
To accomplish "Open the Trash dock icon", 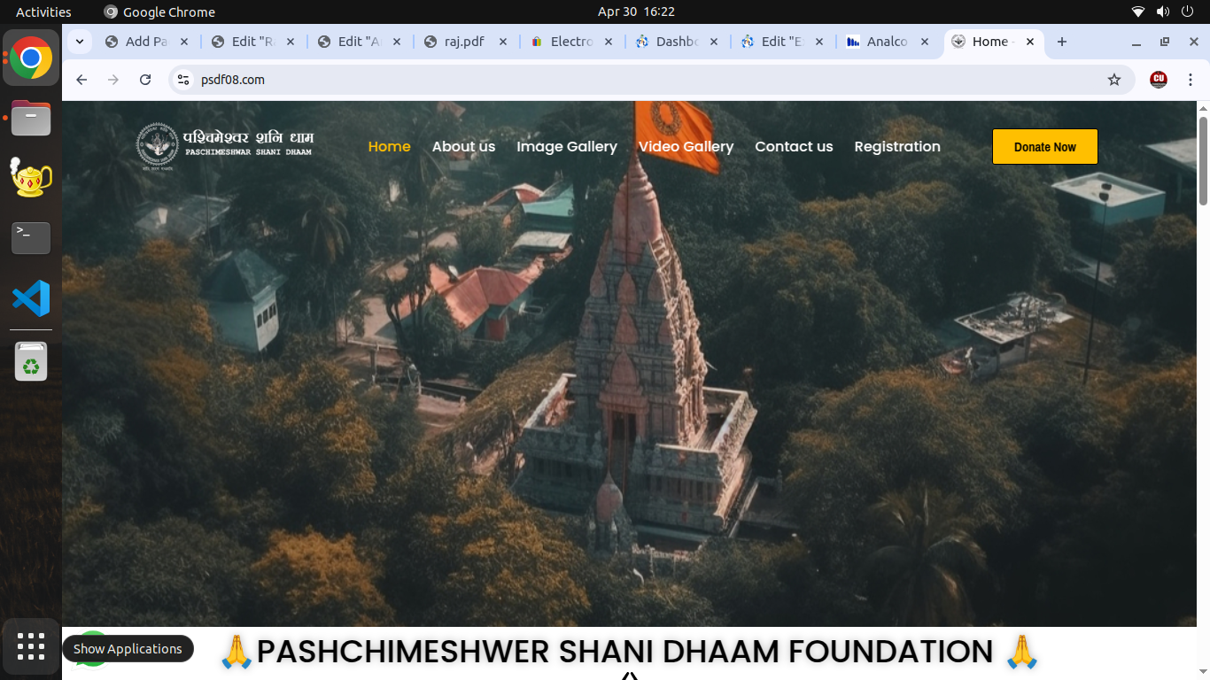I will 31,361.
